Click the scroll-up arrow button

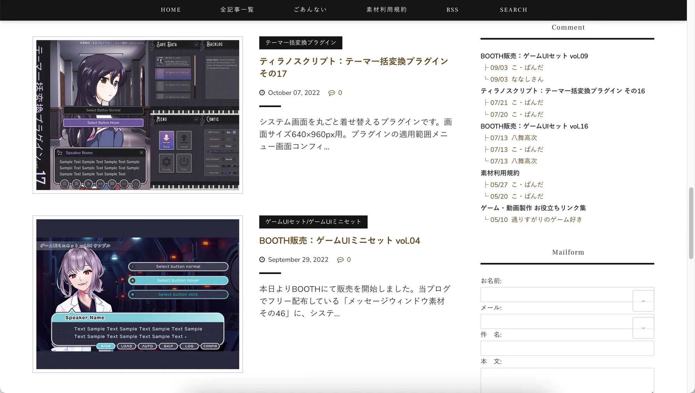643,301
